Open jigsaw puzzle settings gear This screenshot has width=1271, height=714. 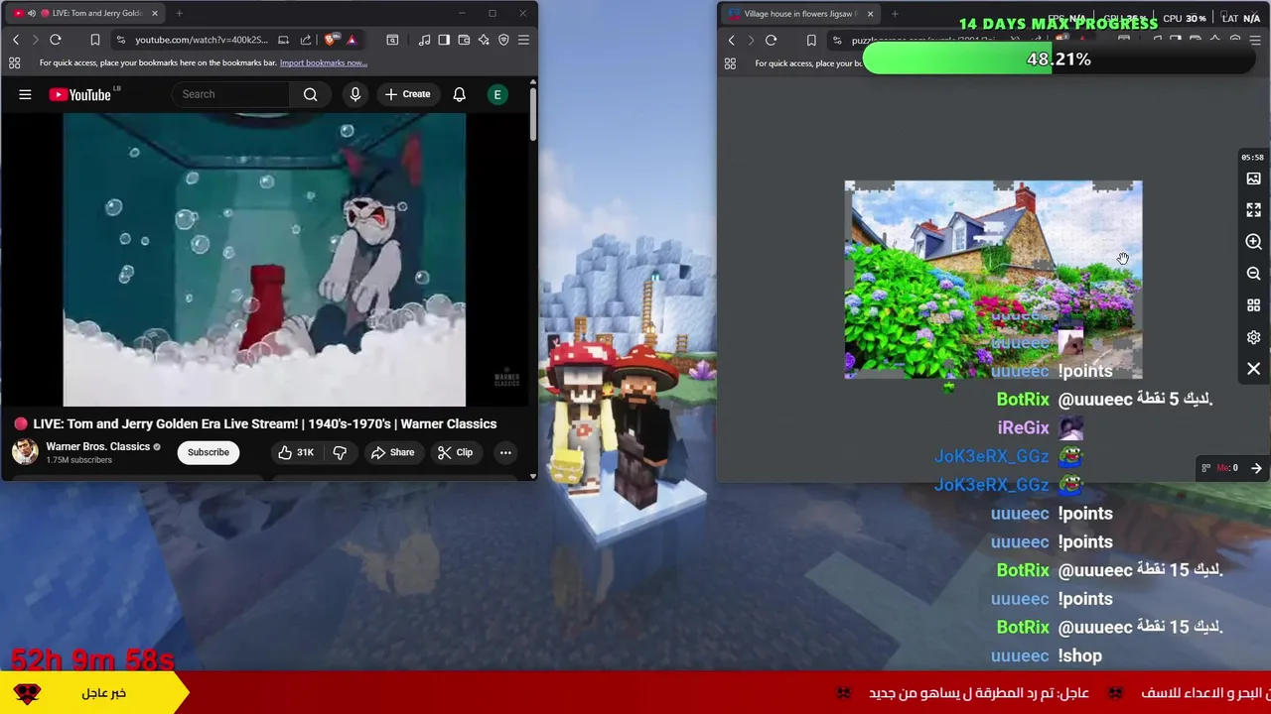click(x=1253, y=337)
